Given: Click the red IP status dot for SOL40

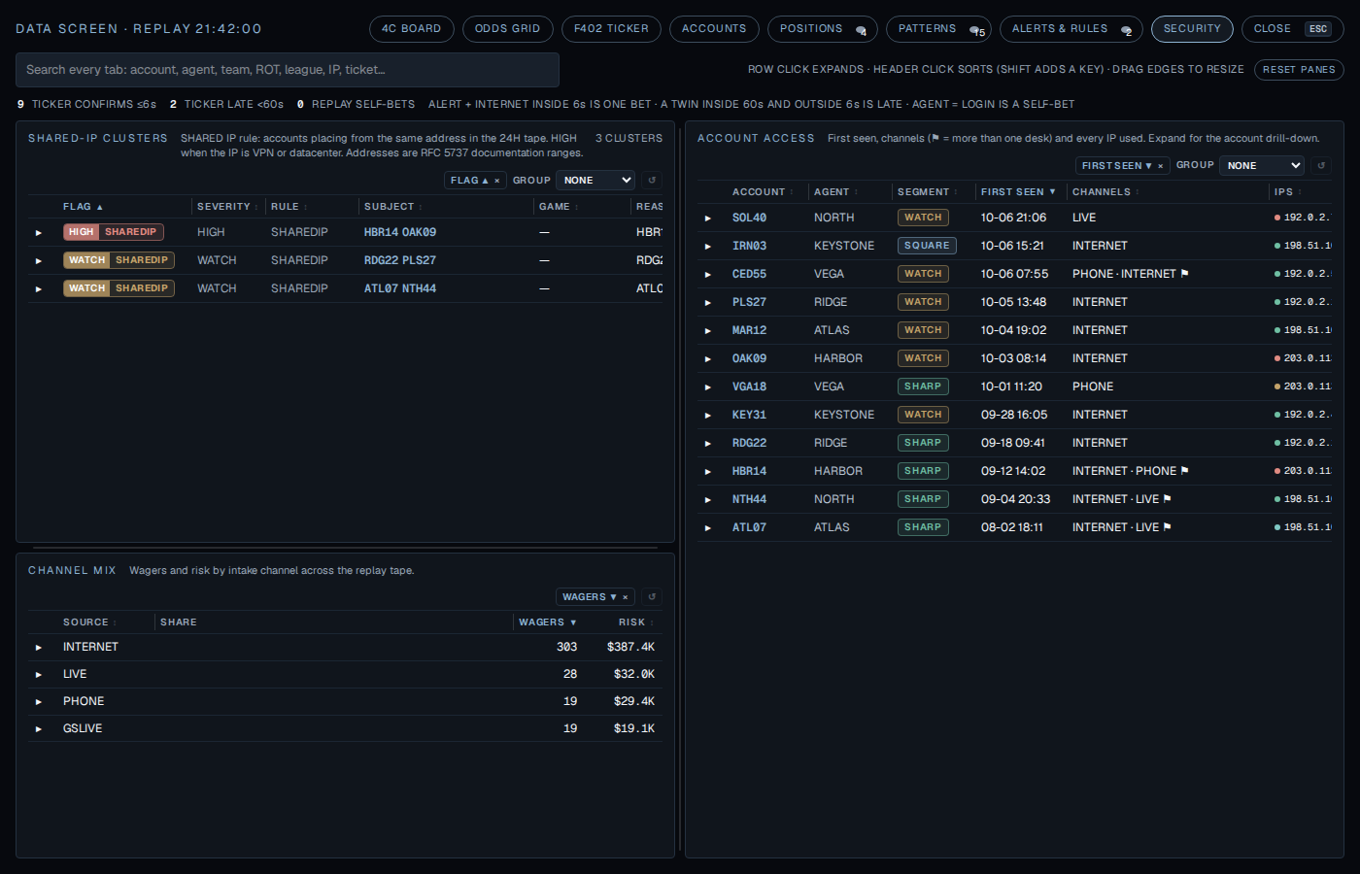Looking at the screenshot, I should pyautogui.click(x=1277, y=218).
